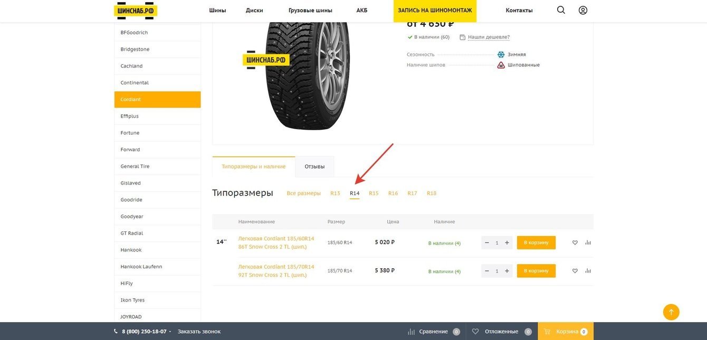Click the user account icon
The width and height of the screenshot is (707, 340).
coord(583,10)
